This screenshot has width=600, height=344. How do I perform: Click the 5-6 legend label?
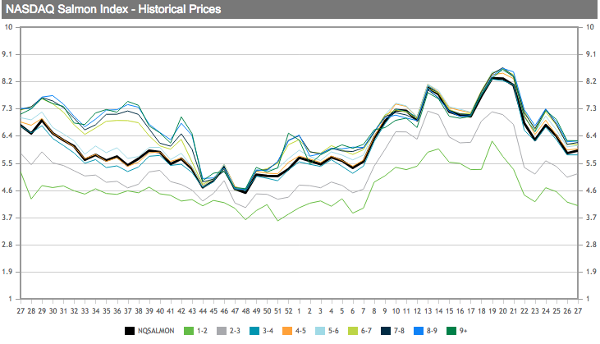pyautogui.click(x=334, y=331)
